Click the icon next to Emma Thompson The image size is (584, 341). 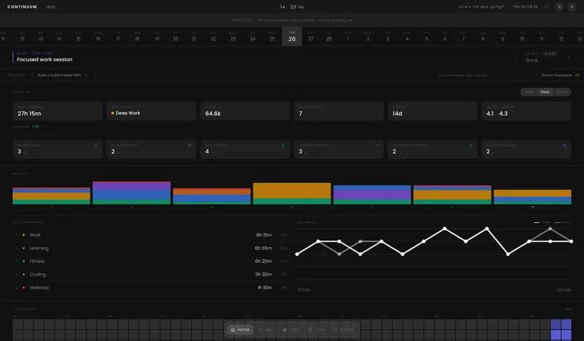pos(577,74)
